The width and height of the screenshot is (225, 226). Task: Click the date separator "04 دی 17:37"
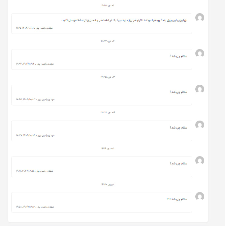[x=108, y=112]
